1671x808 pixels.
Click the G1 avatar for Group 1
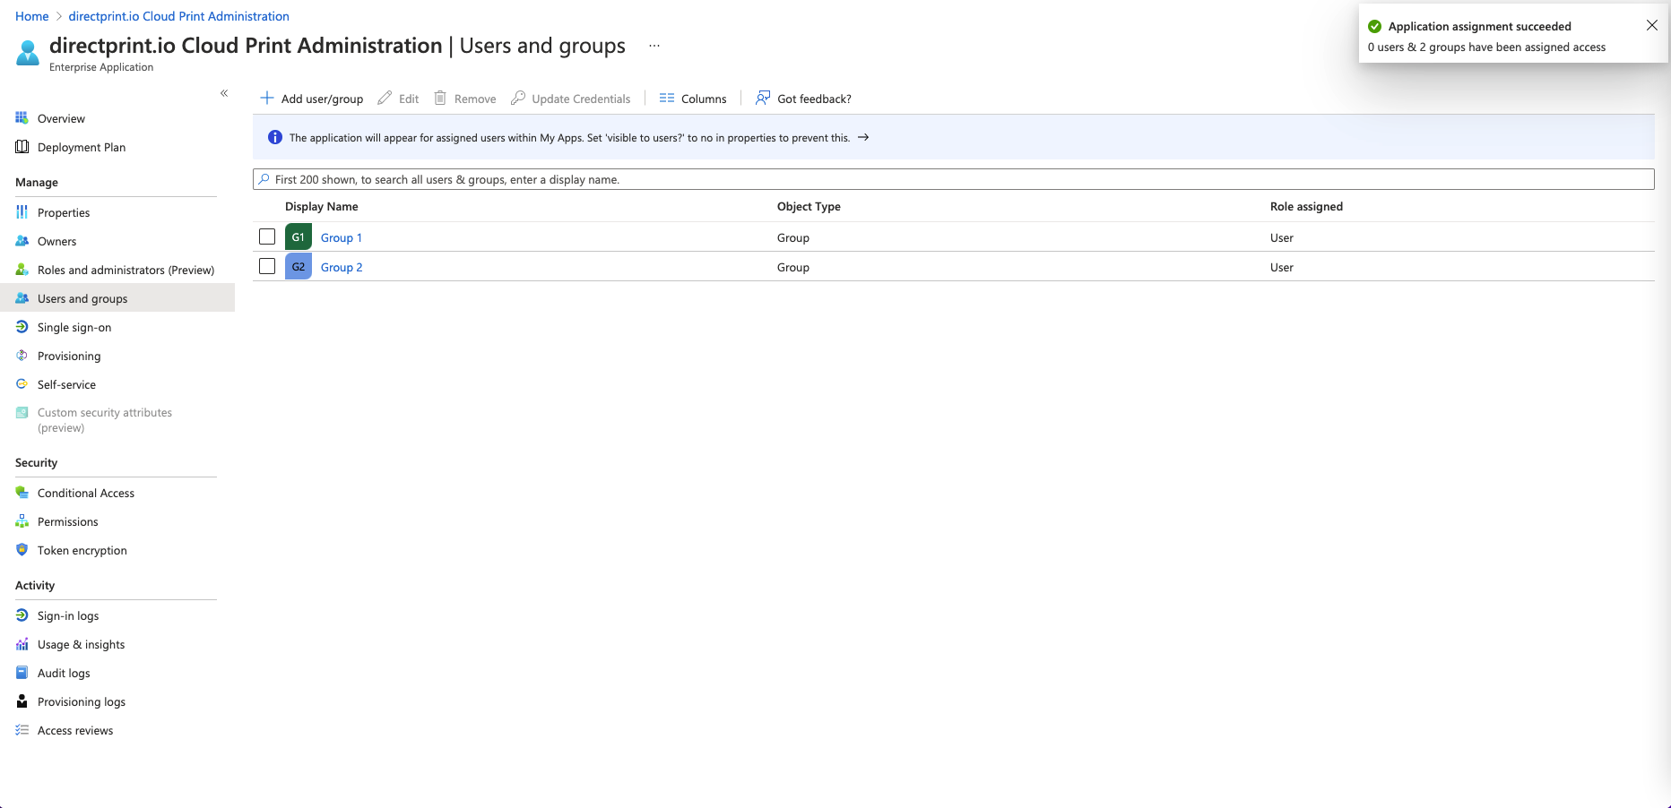coord(299,237)
